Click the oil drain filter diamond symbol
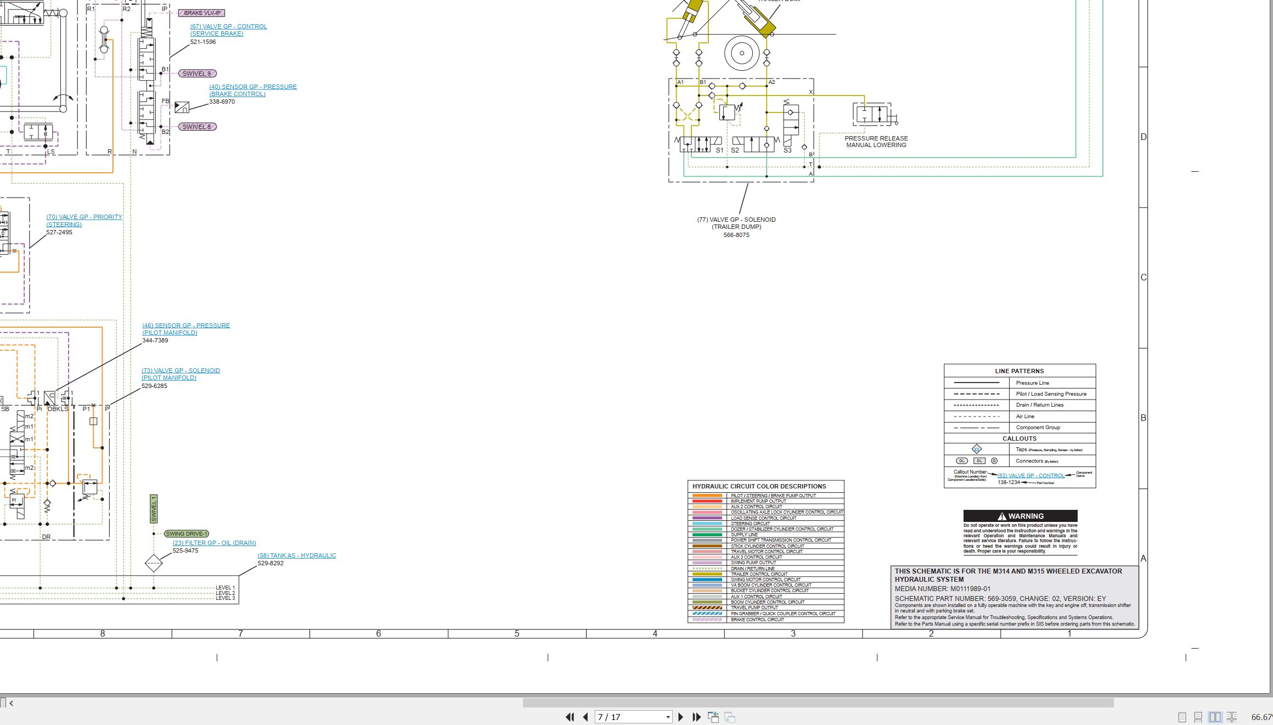Viewport: 1273px width, 725px height. pyautogui.click(x=154, y=563)
